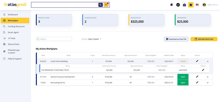This screenshot has width=220, height=102.
Task: Open the Sort by Date Created dropdown
Action: pos(92,39)
